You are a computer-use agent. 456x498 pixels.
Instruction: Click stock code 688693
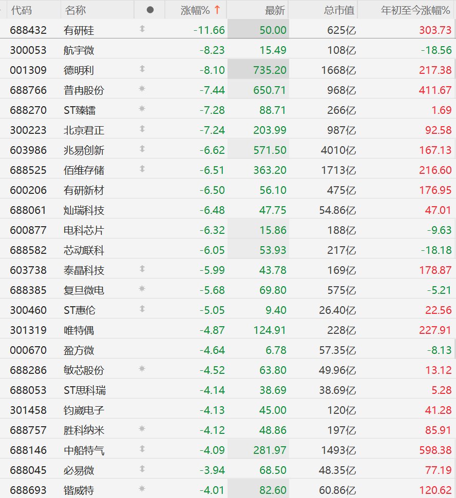28,490
